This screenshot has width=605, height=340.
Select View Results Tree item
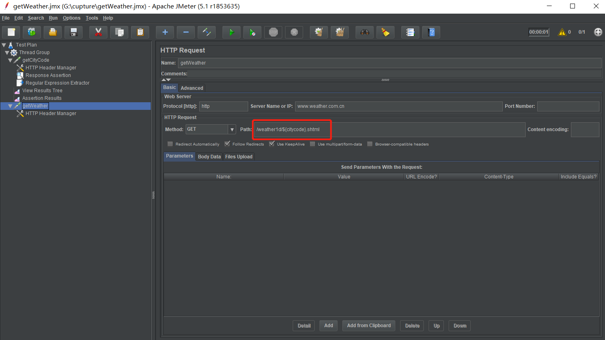(x=42, y=91)
